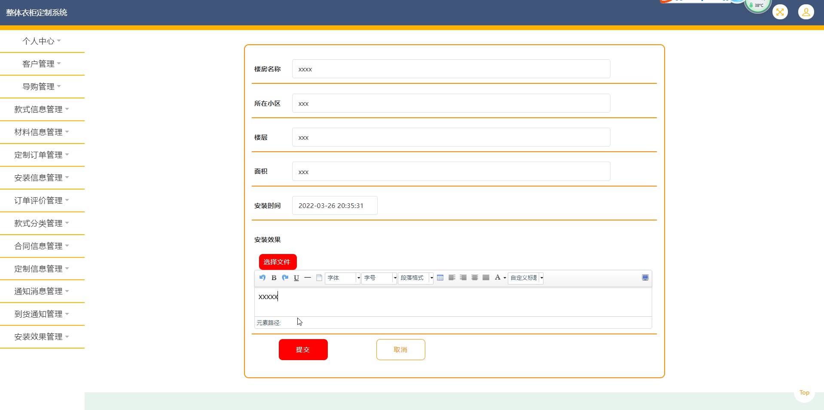Click the undo icon in the editor toolbar
The width and height of the screenshot is (824, 410).
tap(262, 278)
